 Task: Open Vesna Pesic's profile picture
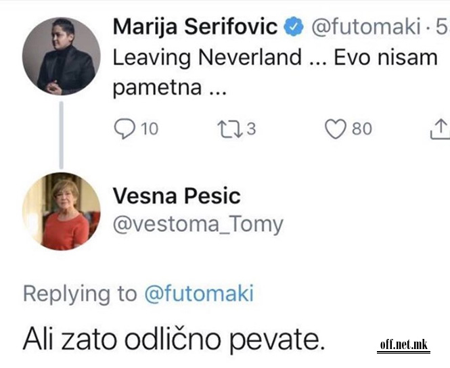61,211
